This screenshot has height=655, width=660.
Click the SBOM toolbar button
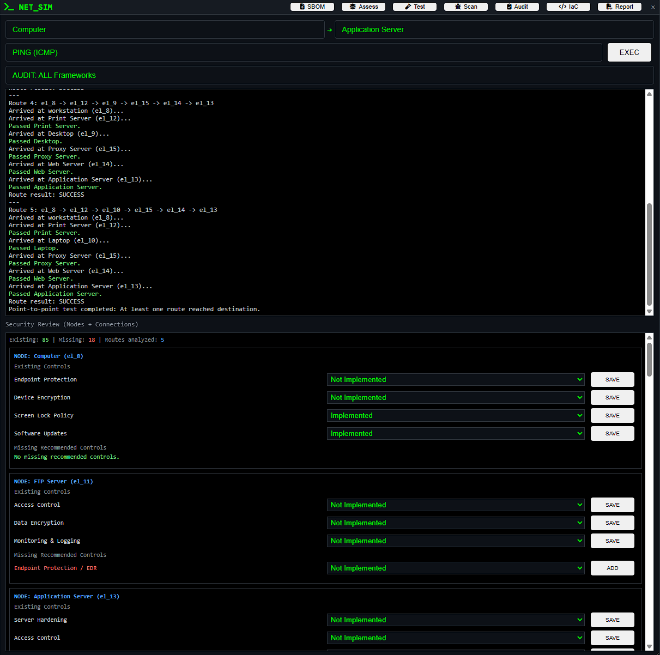[x=312, y=7]
